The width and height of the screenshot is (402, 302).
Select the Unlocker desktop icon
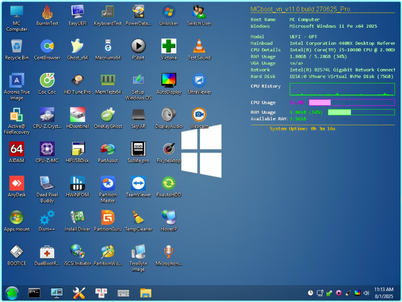point(168,16)
